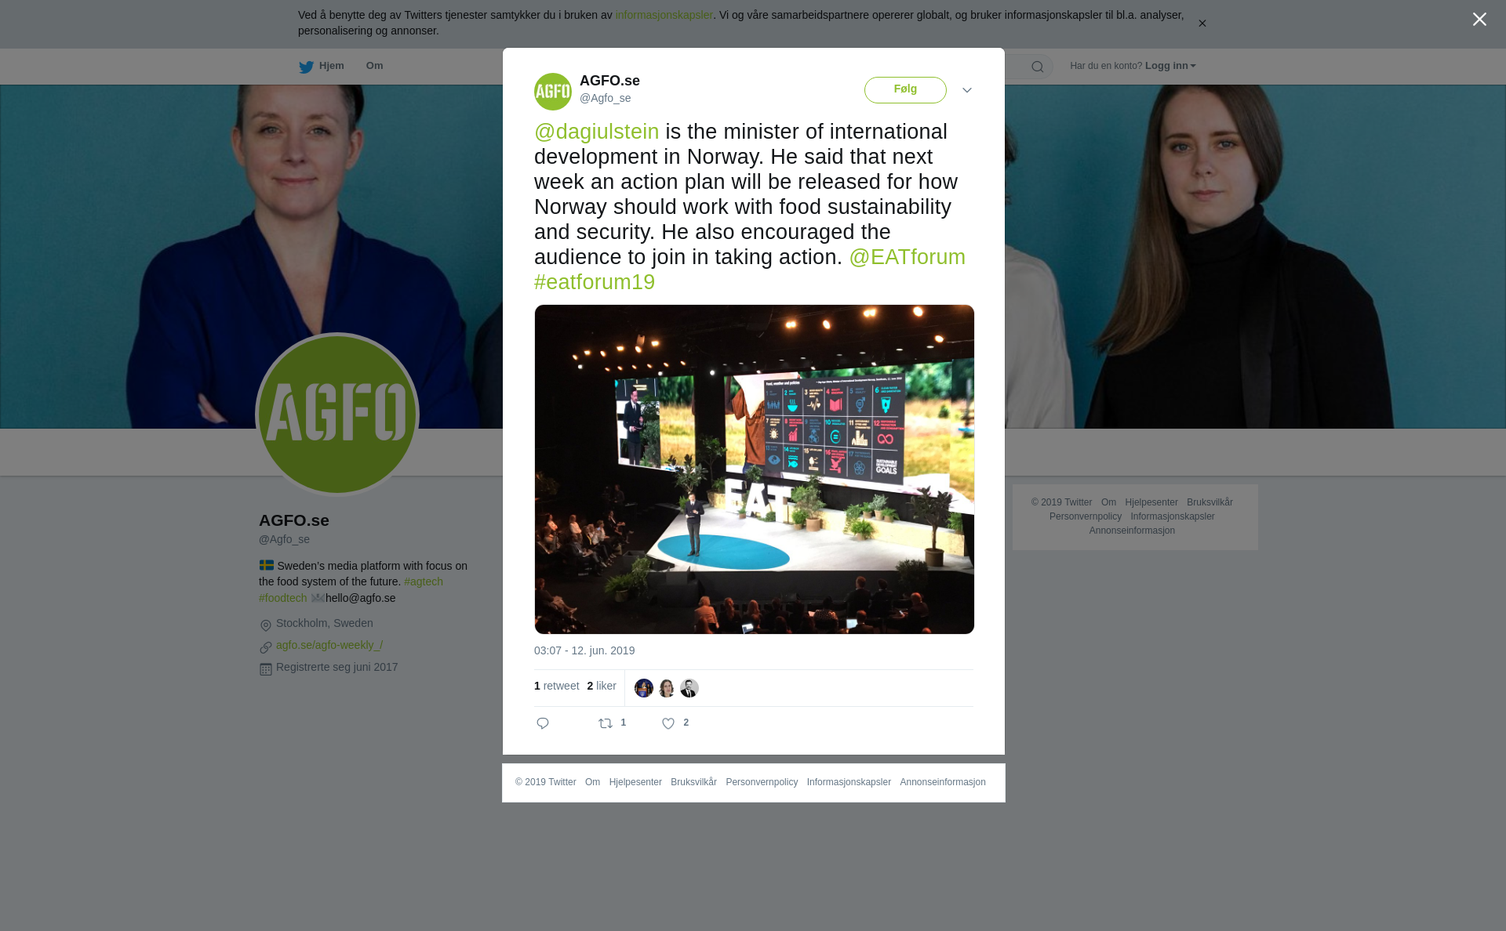Click the Twitter bird Hjem icon
1506x931 pixels.
click(306, 67)
